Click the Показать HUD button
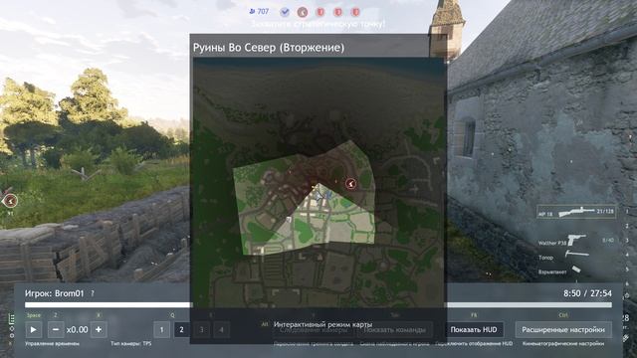The width and height of the screenshot is (637, 358). tap(474, 329)
